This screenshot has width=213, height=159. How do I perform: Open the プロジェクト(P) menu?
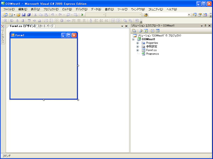coord(51,9)
